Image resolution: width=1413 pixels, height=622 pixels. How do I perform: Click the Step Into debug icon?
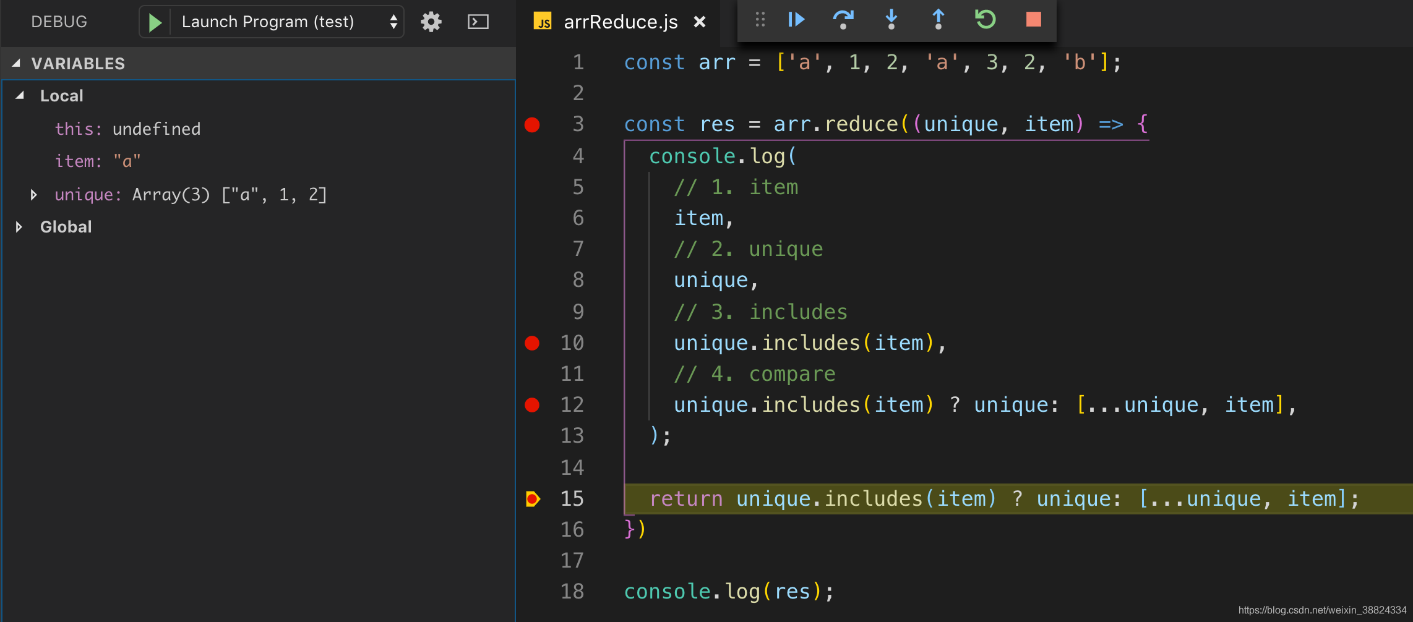click(x=891, y=20)
